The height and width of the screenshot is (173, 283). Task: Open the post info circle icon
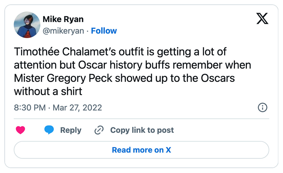coord(262,108)
